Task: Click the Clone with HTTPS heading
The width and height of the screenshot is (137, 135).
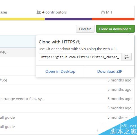Action: click(x=57, y=42)
